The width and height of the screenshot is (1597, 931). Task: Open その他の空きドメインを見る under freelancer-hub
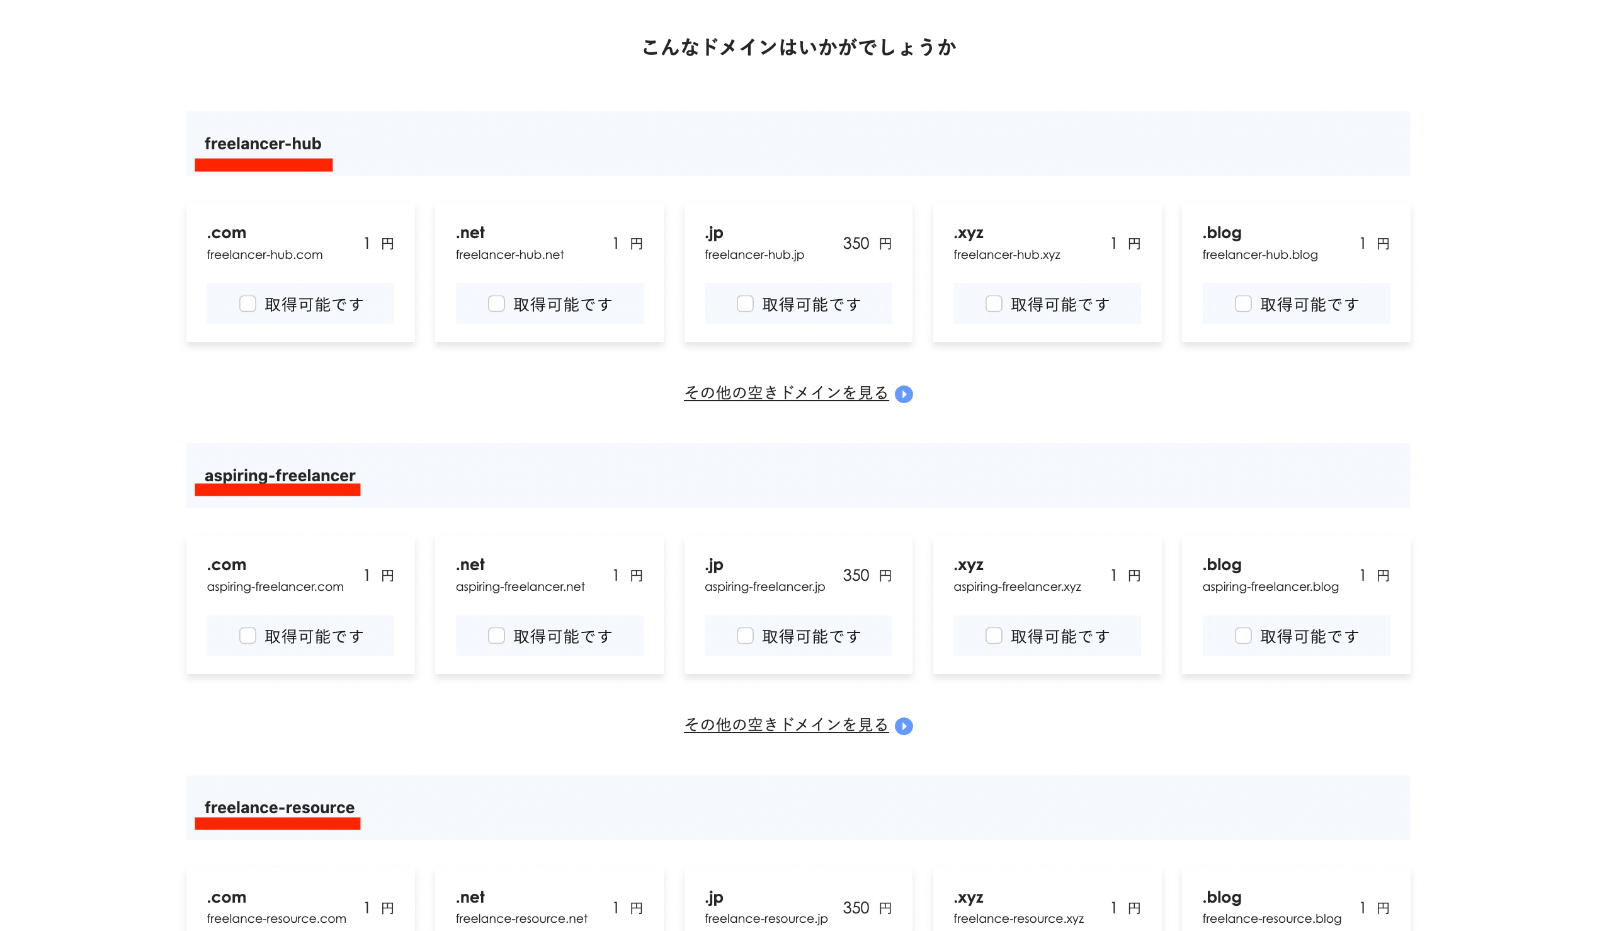[786, 393]
